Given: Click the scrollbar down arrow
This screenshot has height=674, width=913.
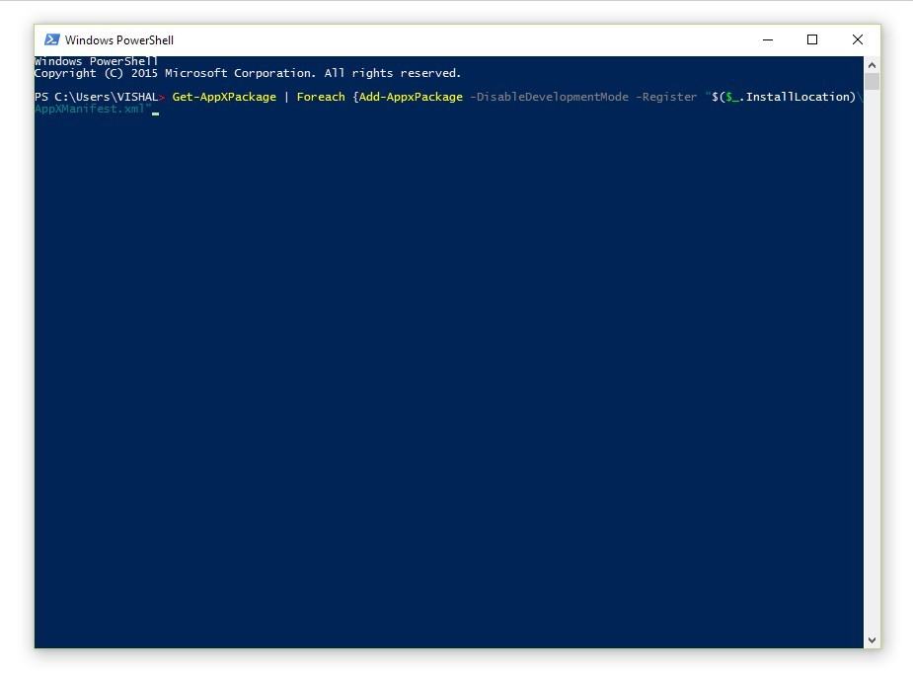Looking at the screenshot, I should pos(872,640).
